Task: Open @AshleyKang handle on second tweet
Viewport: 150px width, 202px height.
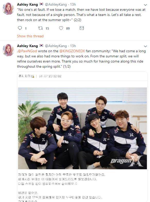Action: tap(56, 46)
